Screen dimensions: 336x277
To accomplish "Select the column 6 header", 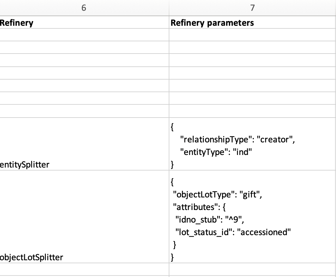I will coord(84,8).
